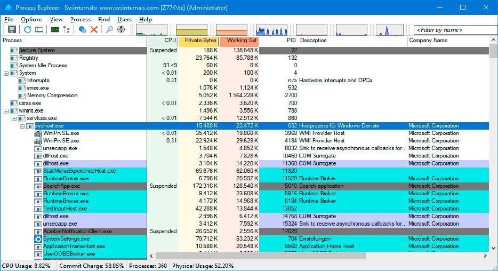Click the Show Process Tree toolbar icon
The height and width of the screenshot is (271, 498).
coord(66,29)
